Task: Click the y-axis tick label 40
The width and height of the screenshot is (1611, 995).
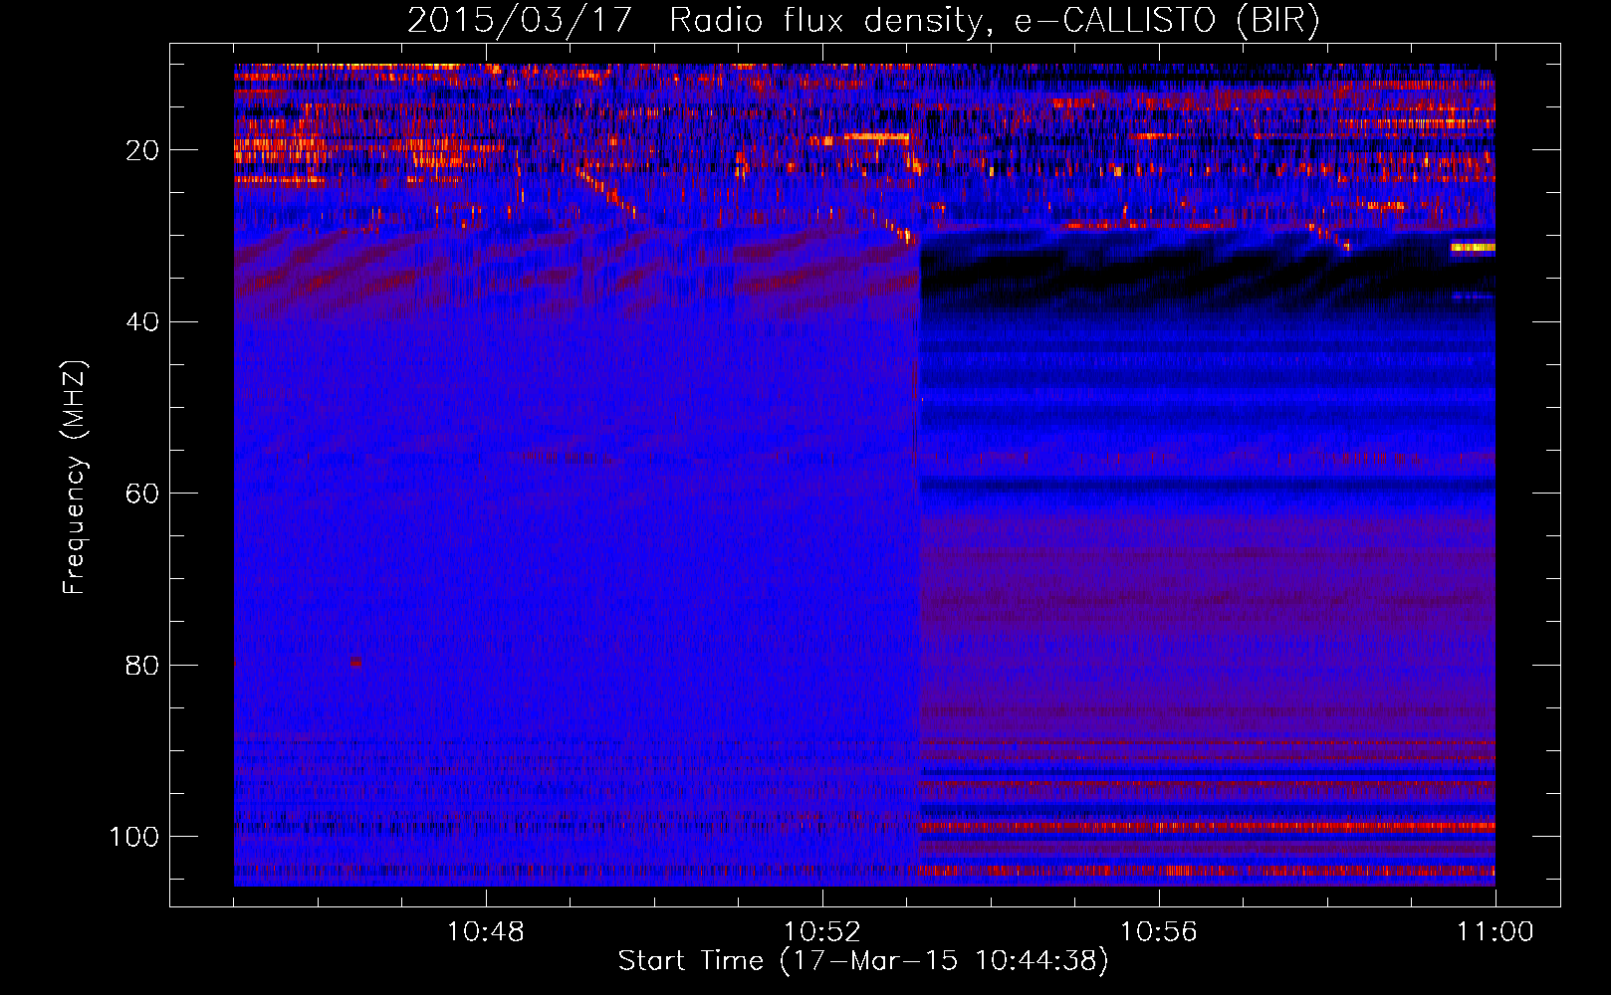Action: (x=143, y=322)
